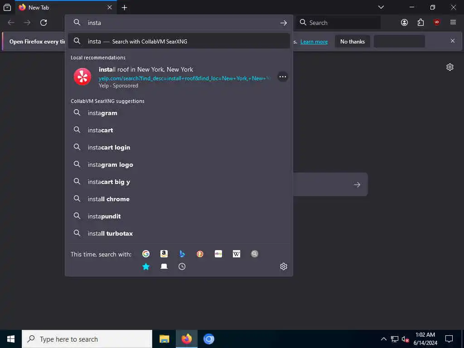
Task: Select the instapundit suggestion
Action: coord(179,216)
